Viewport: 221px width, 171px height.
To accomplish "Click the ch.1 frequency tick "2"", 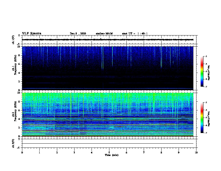I will click(19, 82).
